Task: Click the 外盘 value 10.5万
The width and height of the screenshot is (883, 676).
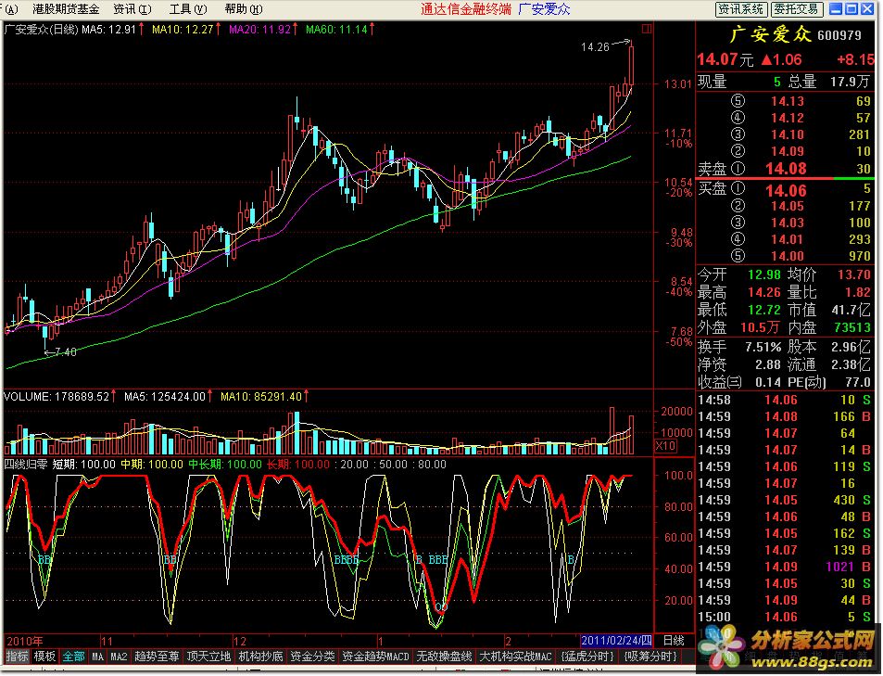Action: 760,327
